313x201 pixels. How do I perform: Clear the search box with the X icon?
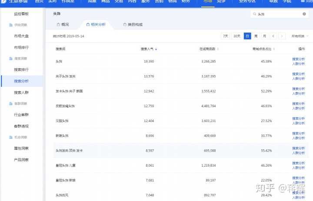coord(304,14)
